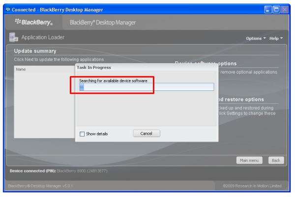295x197 pixels.
Task: Click the 'Task In Progress' dialog title
Action: pos(94,67)
